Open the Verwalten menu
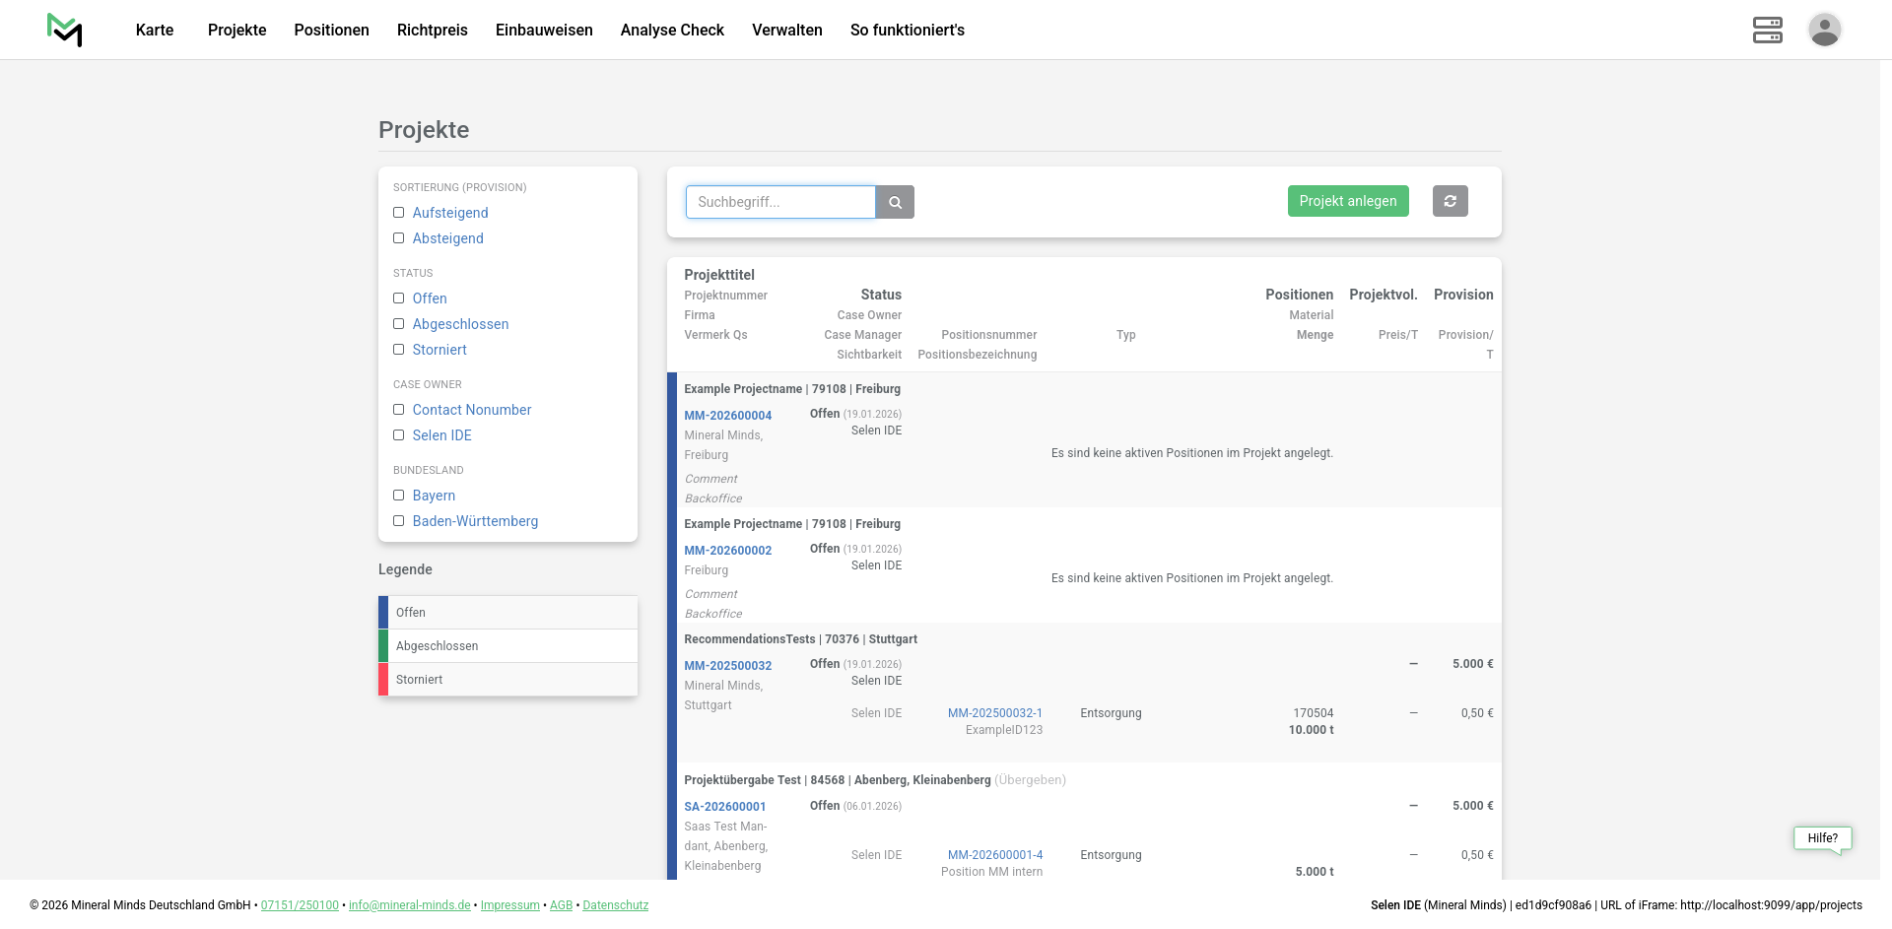The height and width of the screenshot is (929, 1892). [786, 30]
